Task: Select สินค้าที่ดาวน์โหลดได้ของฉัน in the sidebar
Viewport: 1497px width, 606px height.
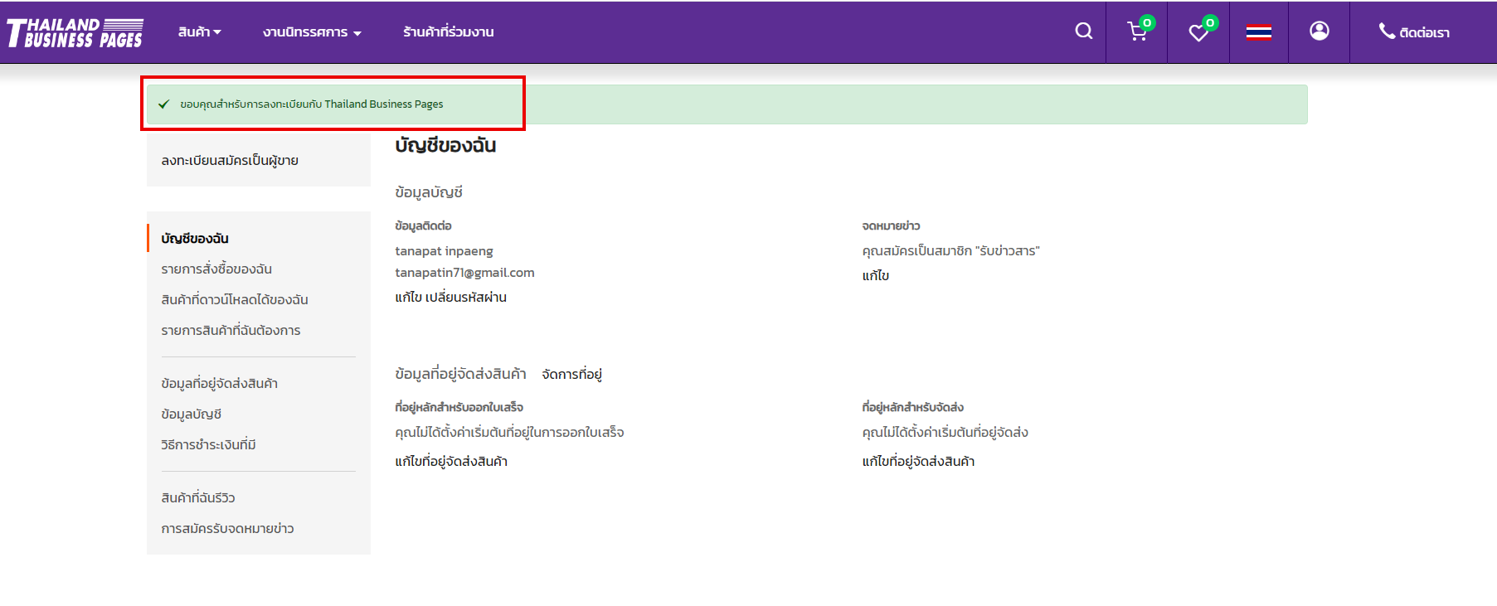Action: pos(235,300)
